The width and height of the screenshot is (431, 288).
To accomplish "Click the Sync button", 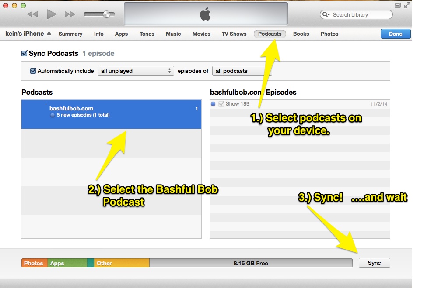I will [x=375, y=263].
